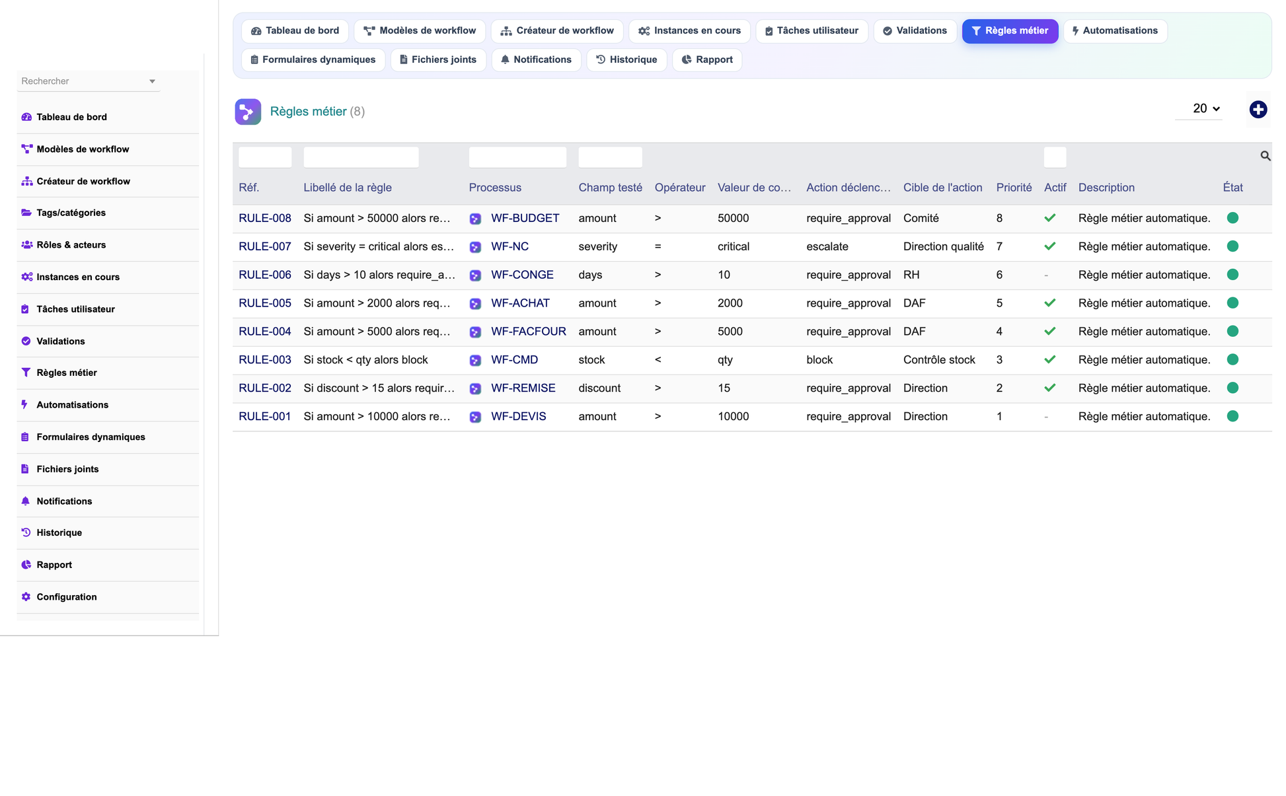Image resolution: width=1286 pixels, height=796 pixels.
Task: Click the Champ testé filter field
Action: (x=610, y=157)
